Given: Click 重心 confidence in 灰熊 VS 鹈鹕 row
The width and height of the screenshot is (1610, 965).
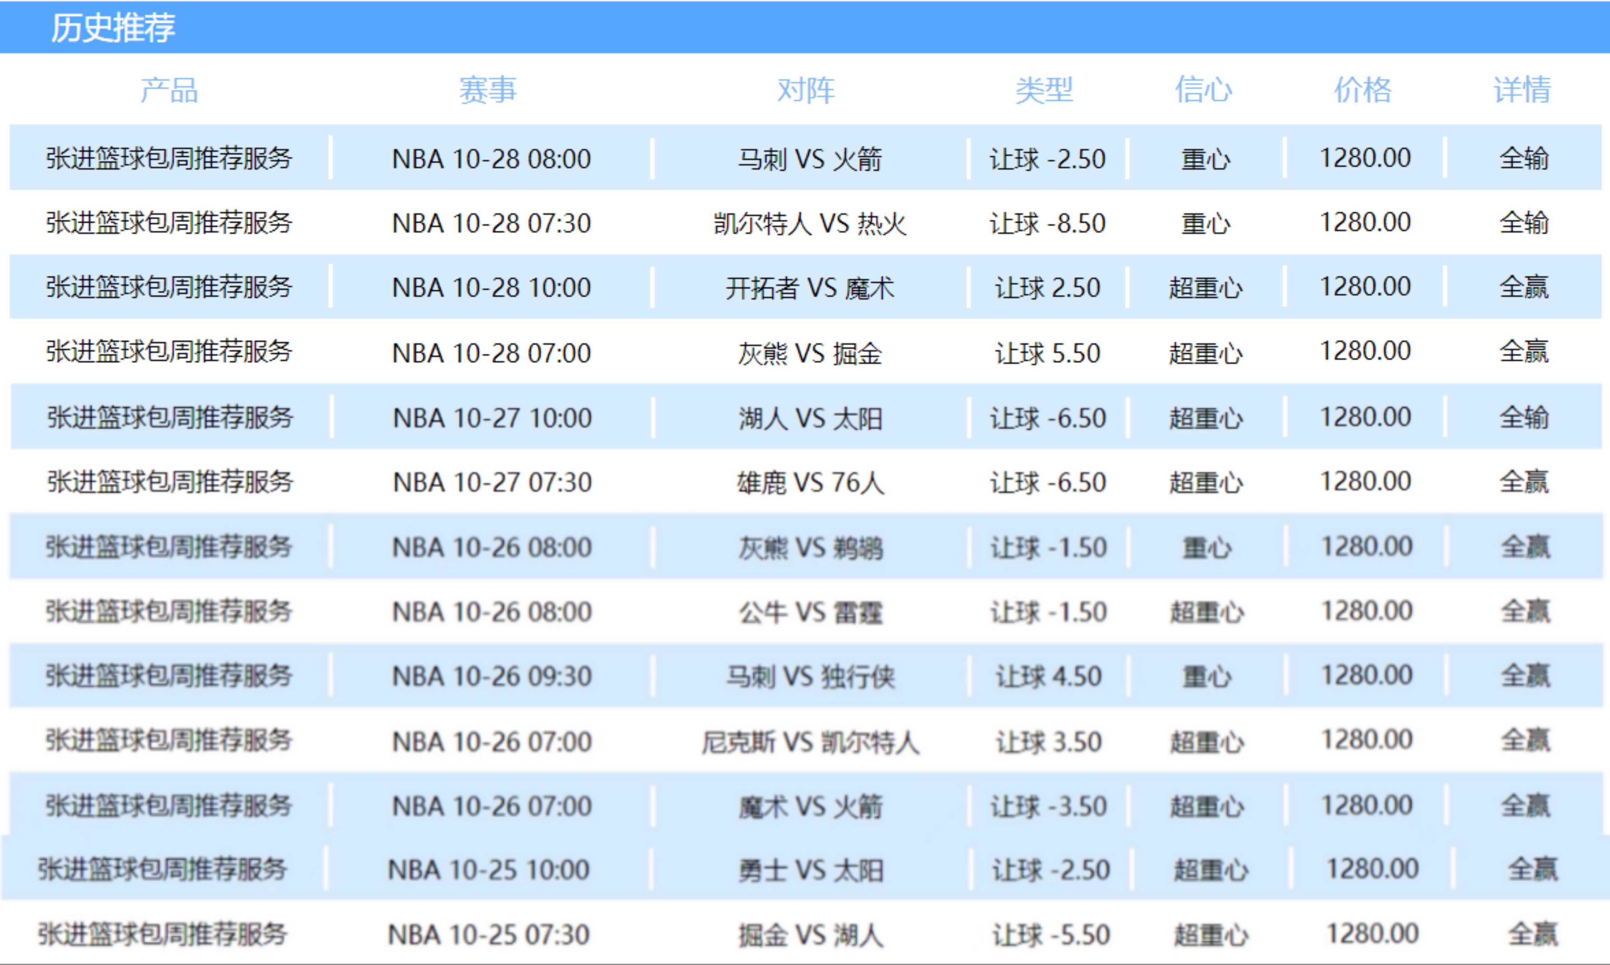Looking at the screenshot, I should [x=1206, y=547].
